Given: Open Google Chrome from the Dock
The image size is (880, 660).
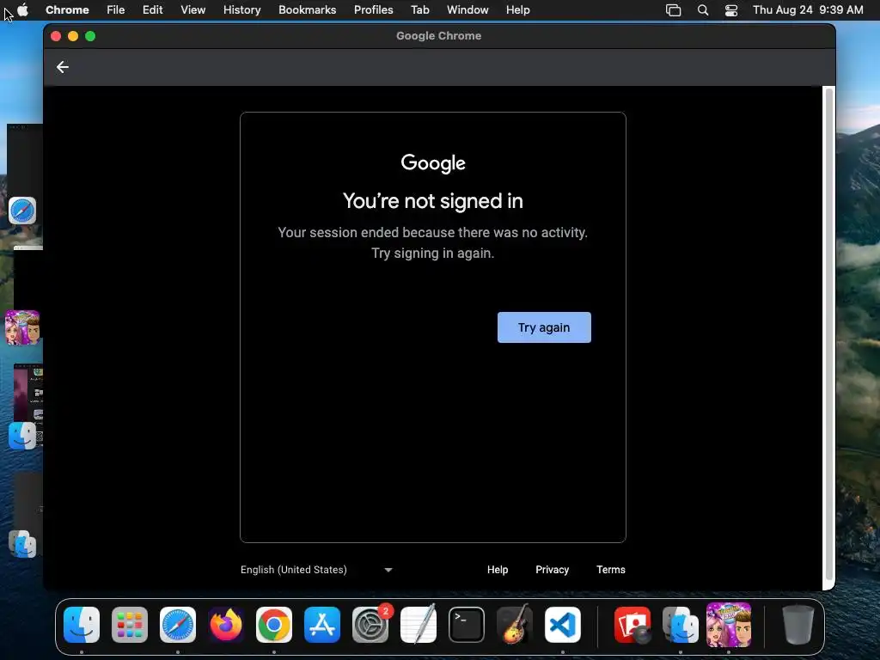Looking at the screenshot, I should 274,625.
